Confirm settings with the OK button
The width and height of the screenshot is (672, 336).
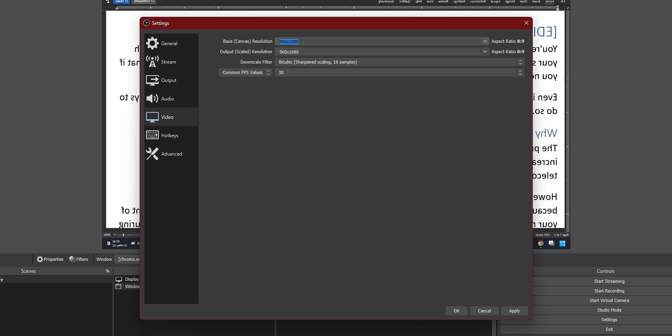coord(456,311)
